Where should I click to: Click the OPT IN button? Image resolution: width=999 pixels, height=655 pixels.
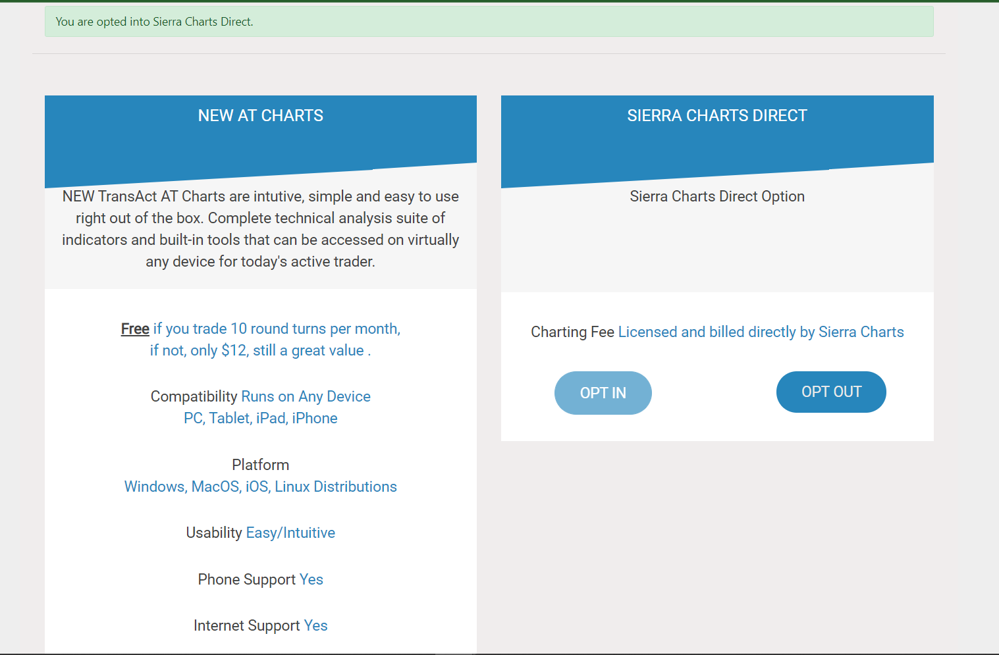tap(603, 393)
